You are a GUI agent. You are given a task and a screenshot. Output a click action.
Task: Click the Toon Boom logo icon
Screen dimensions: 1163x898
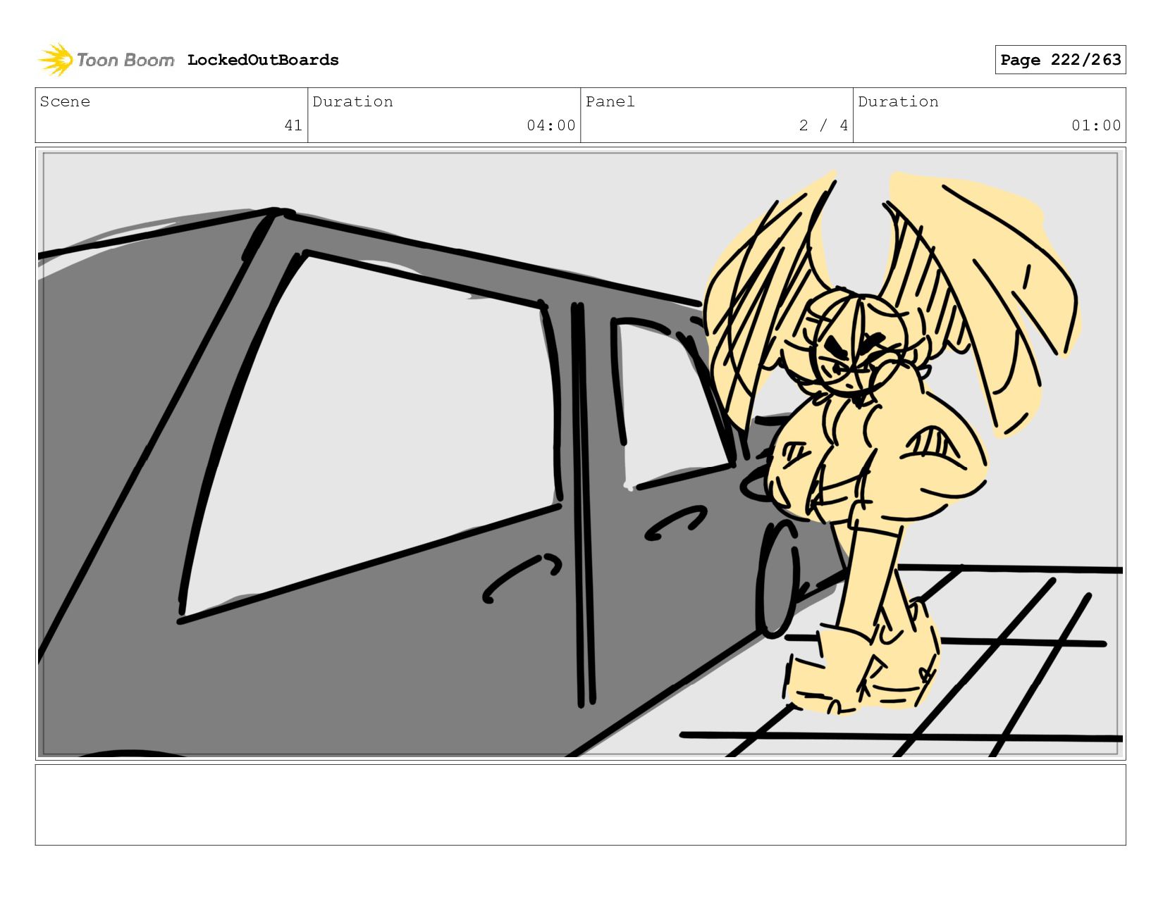(56, 60)
